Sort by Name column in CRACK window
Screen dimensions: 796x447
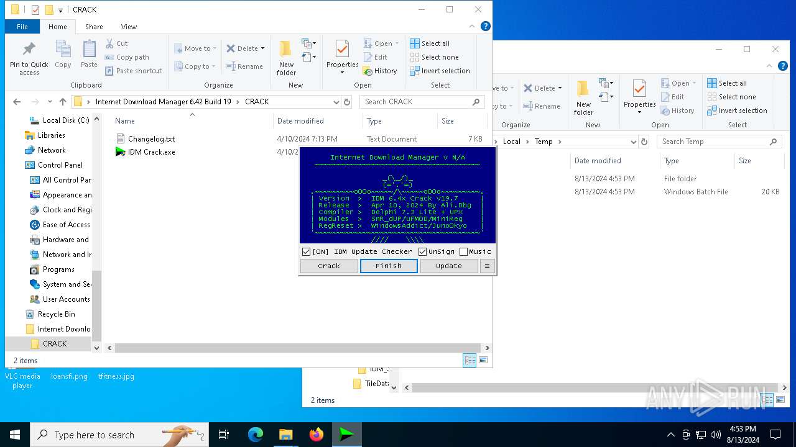[192, 121]
